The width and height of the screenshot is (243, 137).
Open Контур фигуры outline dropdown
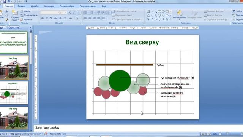point(213,15)
